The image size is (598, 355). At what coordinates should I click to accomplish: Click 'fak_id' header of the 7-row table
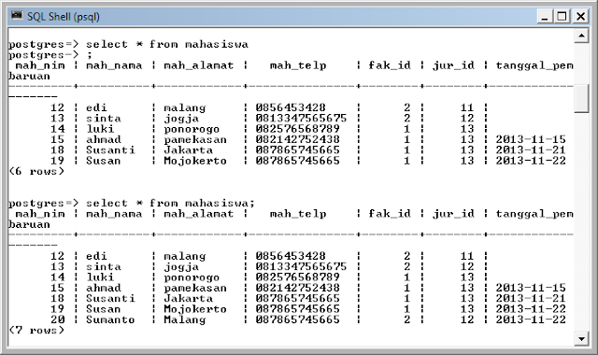tap(390, 214)
